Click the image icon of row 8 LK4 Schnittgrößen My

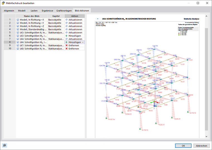pyautogui.click(x=18, y=42)
